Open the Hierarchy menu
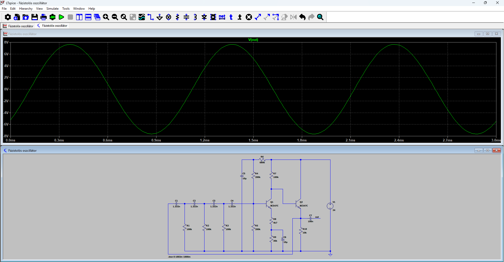 [26, 9]
